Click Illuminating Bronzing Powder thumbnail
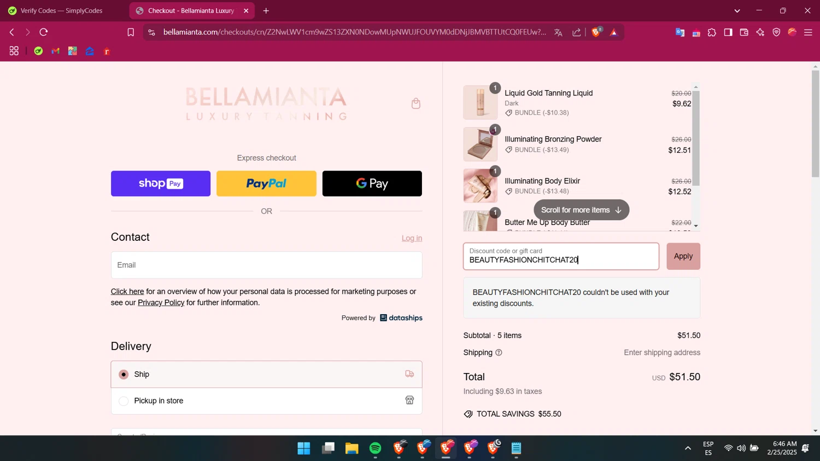 (481, 144)
